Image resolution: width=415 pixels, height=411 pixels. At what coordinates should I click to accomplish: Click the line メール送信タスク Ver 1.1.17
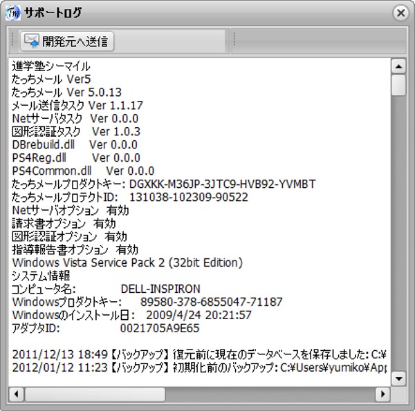point(77,106)
